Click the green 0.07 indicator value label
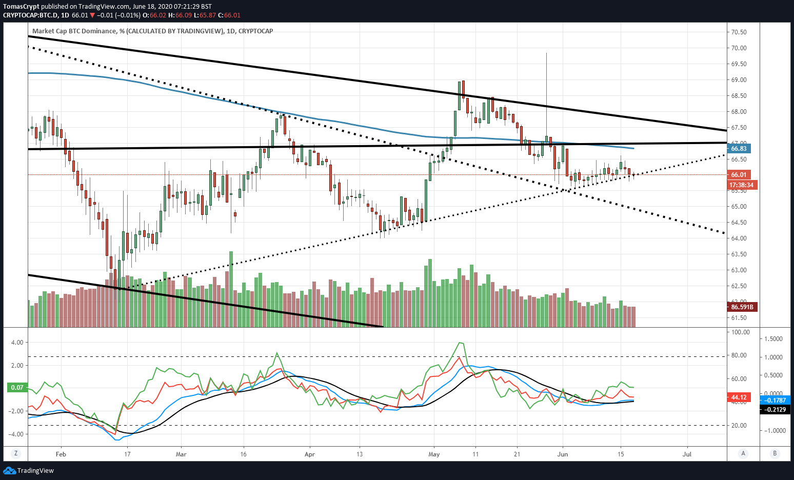794x480 pixels. (17, 387)
